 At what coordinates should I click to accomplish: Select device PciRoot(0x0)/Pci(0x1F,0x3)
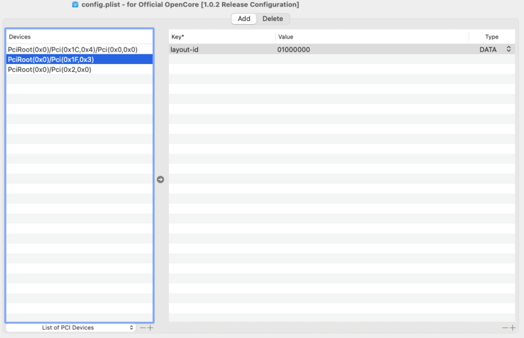(x=79, y=59)
